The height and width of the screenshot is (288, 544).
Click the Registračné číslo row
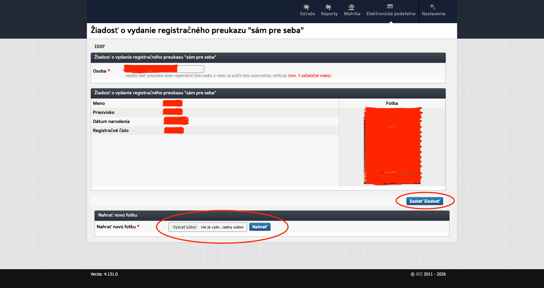215,130
